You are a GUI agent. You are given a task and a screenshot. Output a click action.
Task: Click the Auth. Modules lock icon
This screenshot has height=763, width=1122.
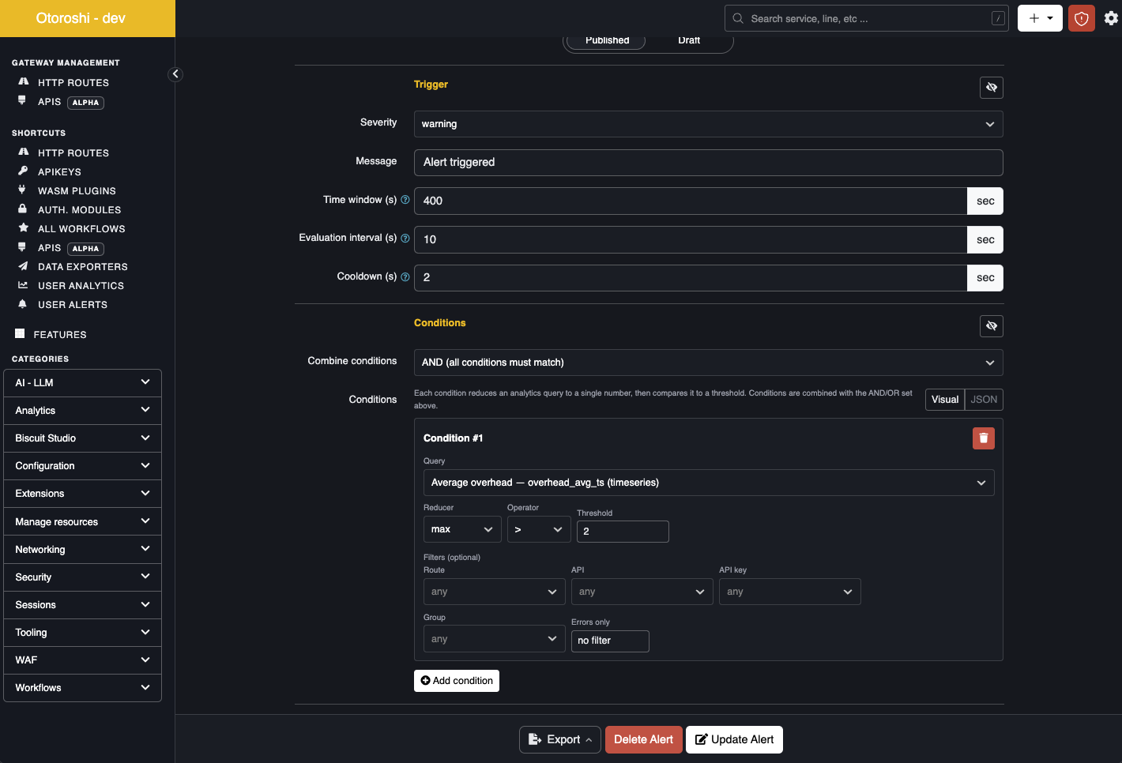(x=22, y=209)
